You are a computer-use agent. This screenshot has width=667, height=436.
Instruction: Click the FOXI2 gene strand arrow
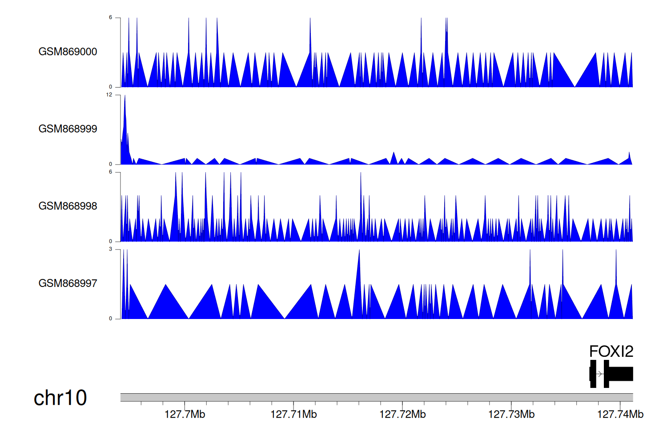pyautogui.click(x=600, y=374)
